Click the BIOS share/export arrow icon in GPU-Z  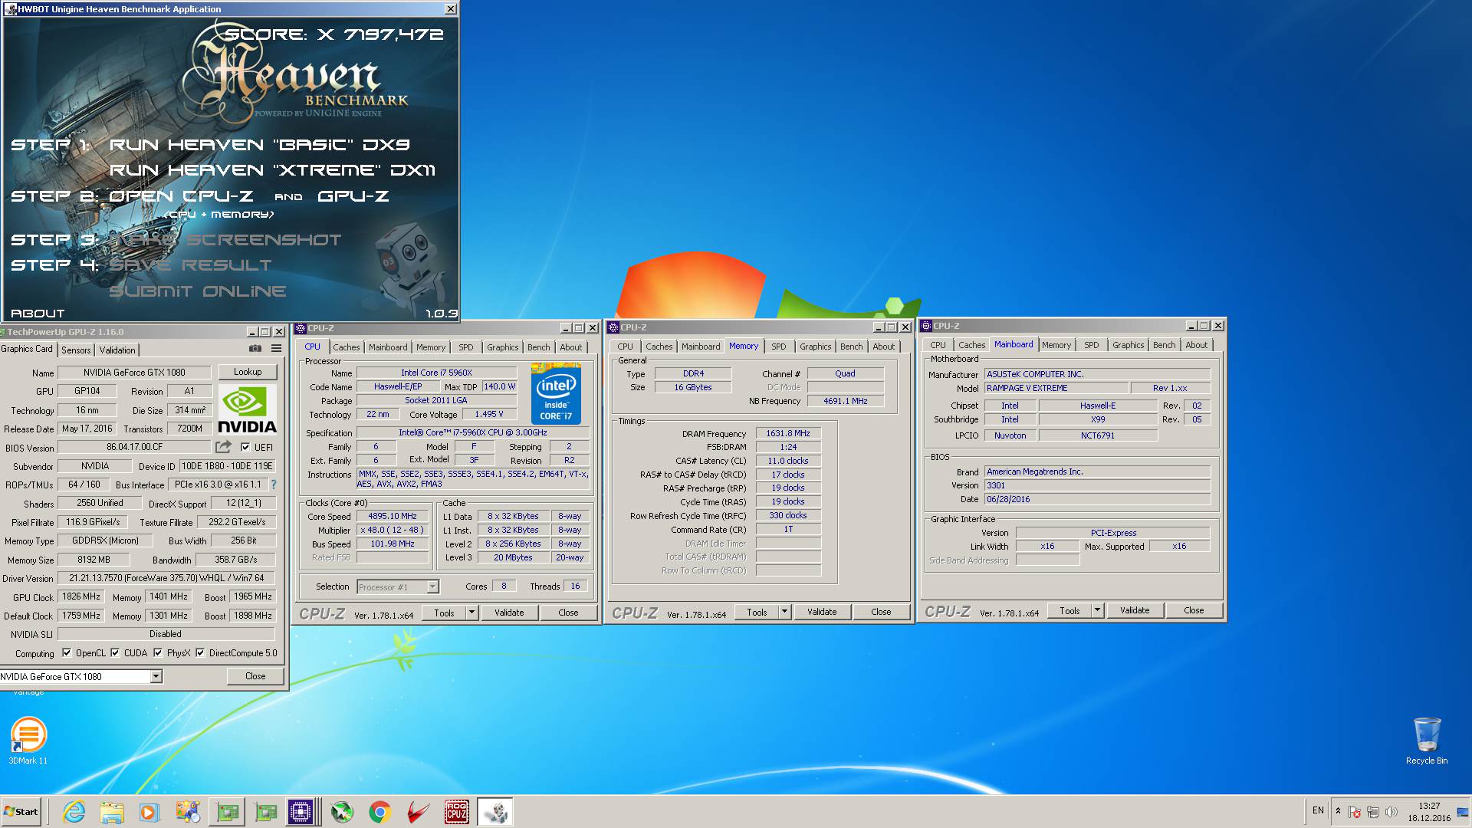223,447
